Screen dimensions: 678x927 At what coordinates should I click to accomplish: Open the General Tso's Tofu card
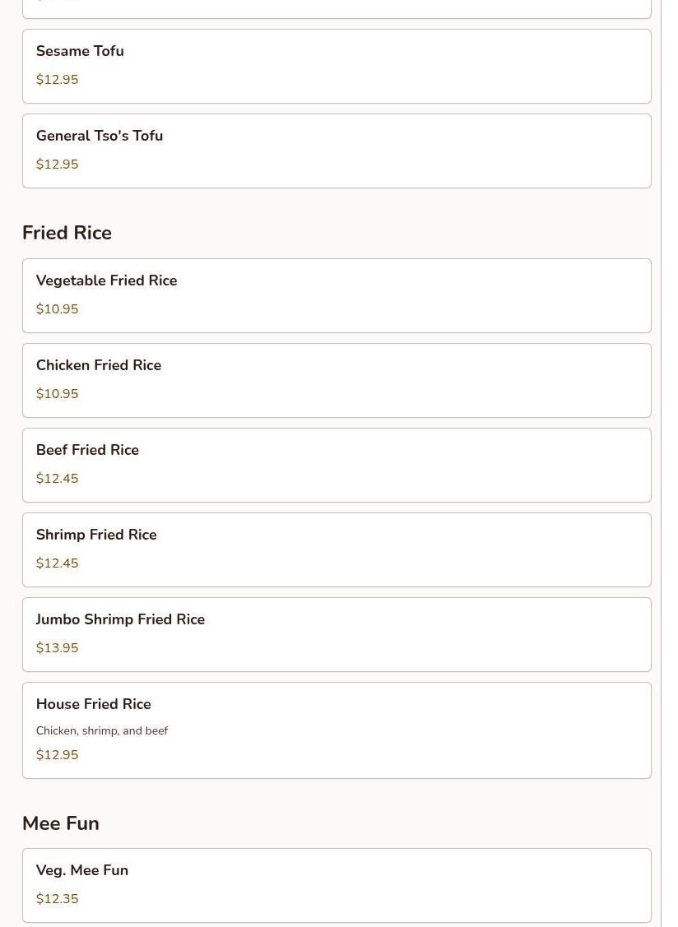coord(337,151)
